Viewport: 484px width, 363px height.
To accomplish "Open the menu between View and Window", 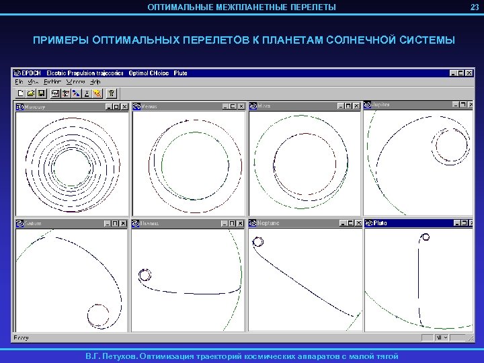I will coord(52,82).
